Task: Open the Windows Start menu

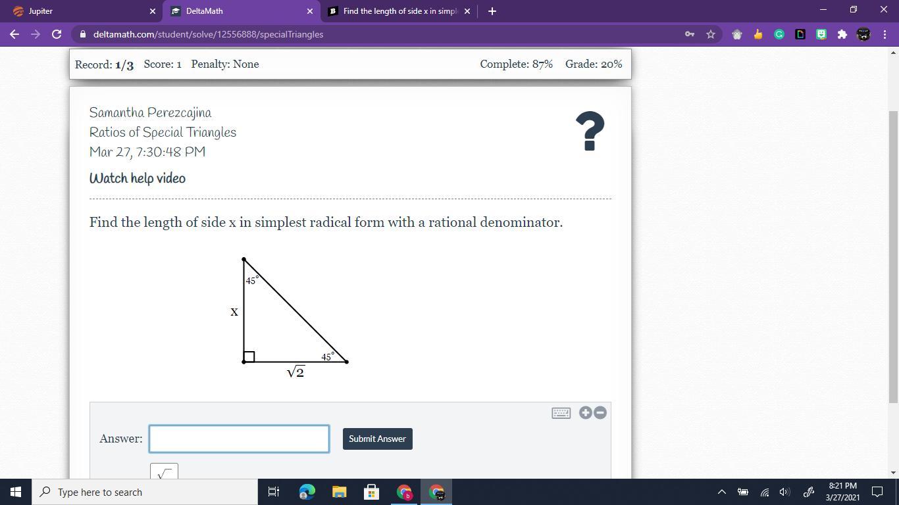Action: coord(16,492)
